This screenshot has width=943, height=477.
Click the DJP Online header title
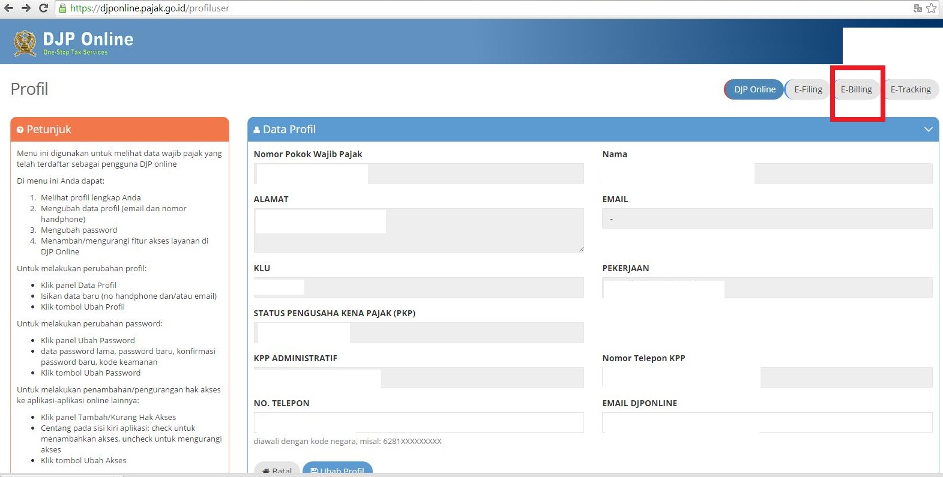[x=88, y=39]
